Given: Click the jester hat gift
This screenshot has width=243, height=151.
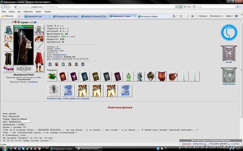Looking at the screenshot, I should click(52, 76).
